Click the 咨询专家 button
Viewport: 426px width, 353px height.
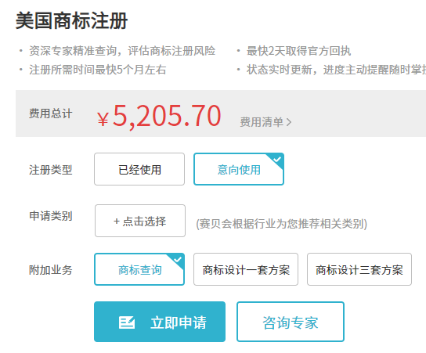coord(291,322)
